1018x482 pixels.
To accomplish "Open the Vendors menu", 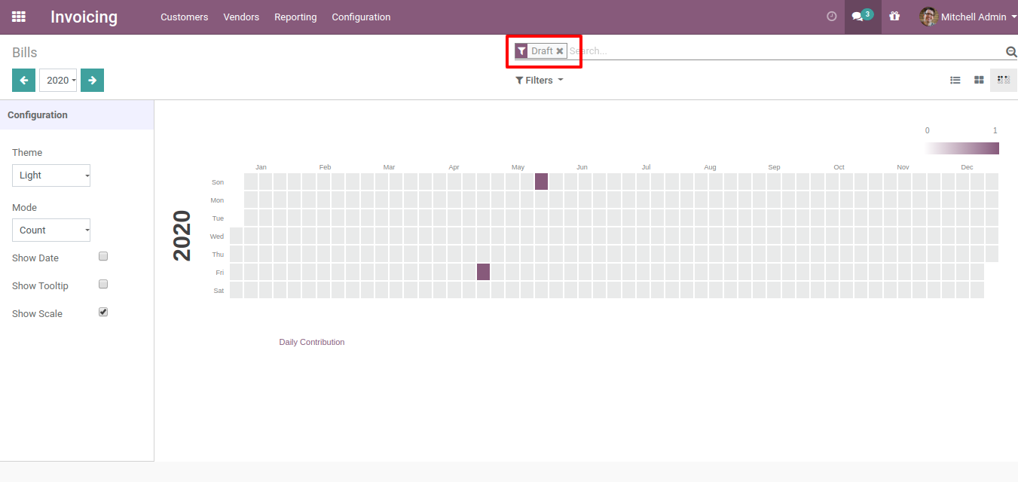I will click(241, 17).
